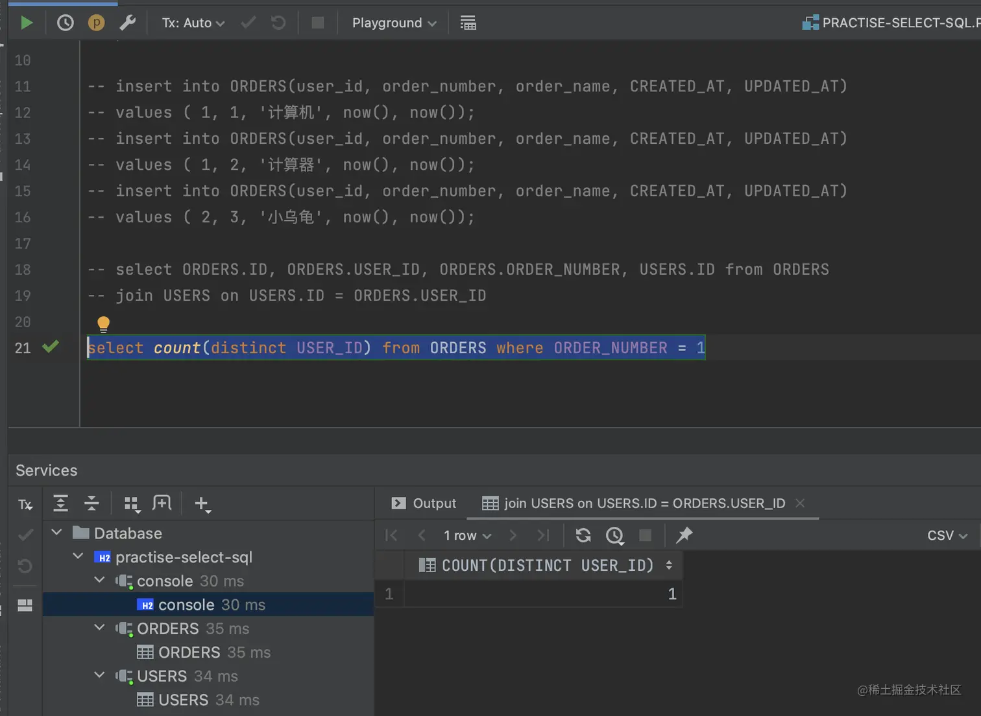981x716 pixels.
Task: Click the Group By grid icon in Services
Action: coord(131,503)
